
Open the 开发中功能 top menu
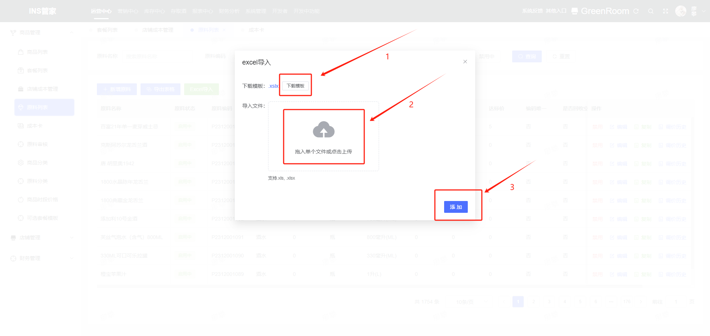coord(307,11)
